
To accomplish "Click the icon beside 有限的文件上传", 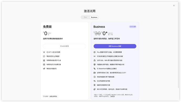I will point(44,56).
